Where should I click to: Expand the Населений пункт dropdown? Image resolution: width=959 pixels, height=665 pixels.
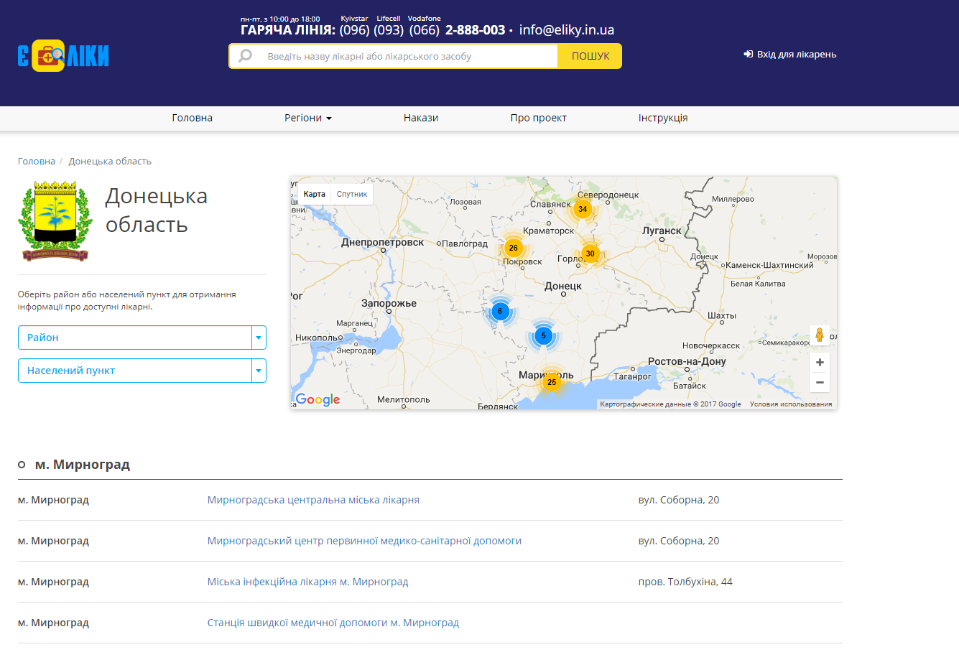142,371
